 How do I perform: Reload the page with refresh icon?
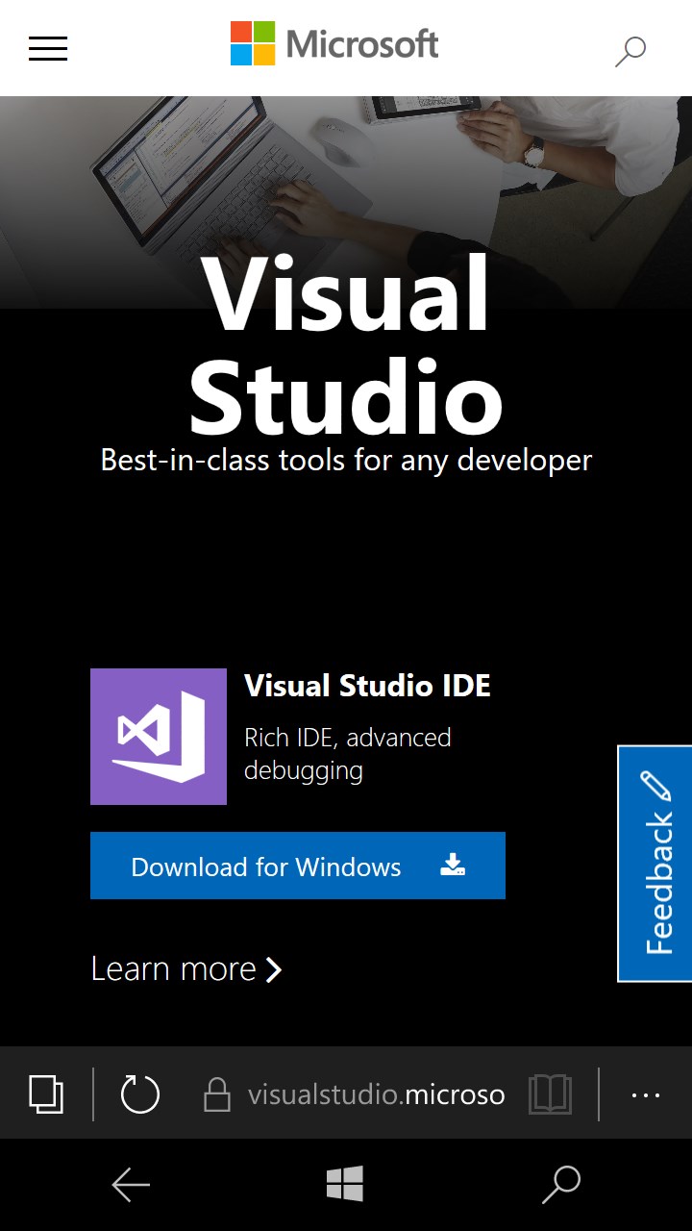tap(140, 1094)
